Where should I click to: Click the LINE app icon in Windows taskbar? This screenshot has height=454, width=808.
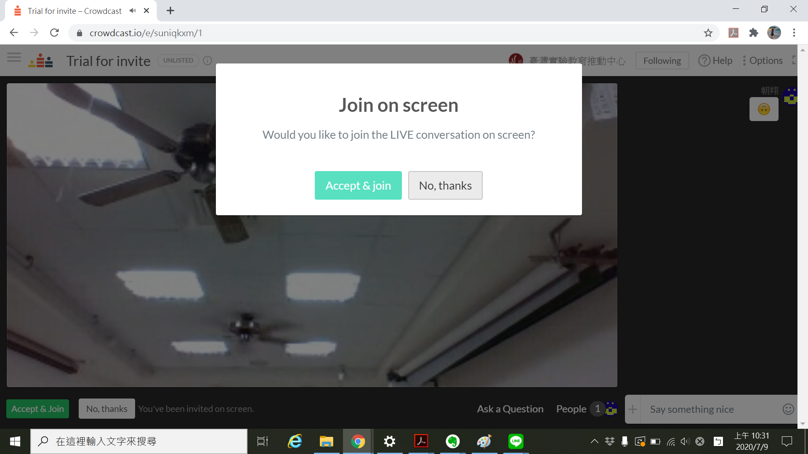coord(515,442)
